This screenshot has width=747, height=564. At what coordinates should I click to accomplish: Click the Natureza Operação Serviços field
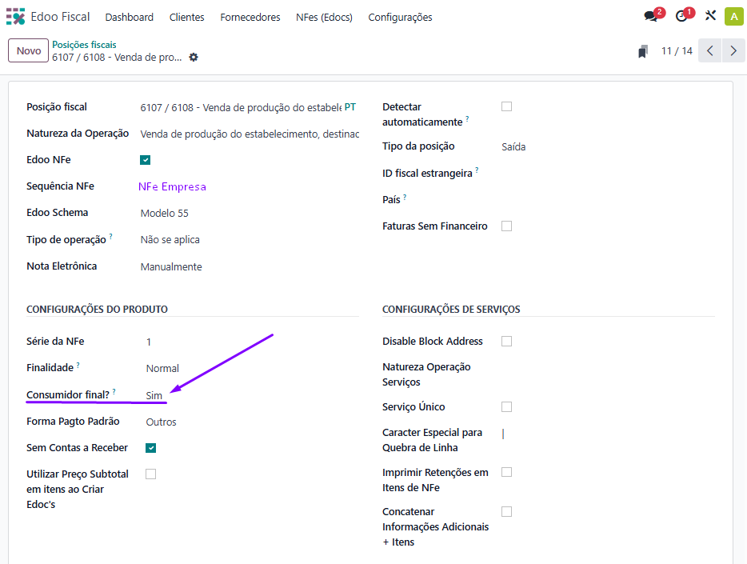point(607,368)
